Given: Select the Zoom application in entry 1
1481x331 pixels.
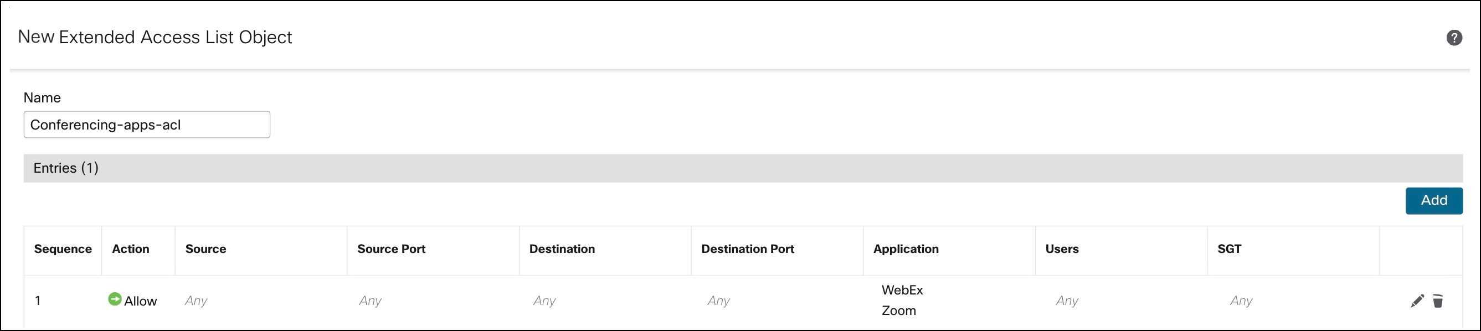Looking at the screenshot, I should click(x=898, y=311).
